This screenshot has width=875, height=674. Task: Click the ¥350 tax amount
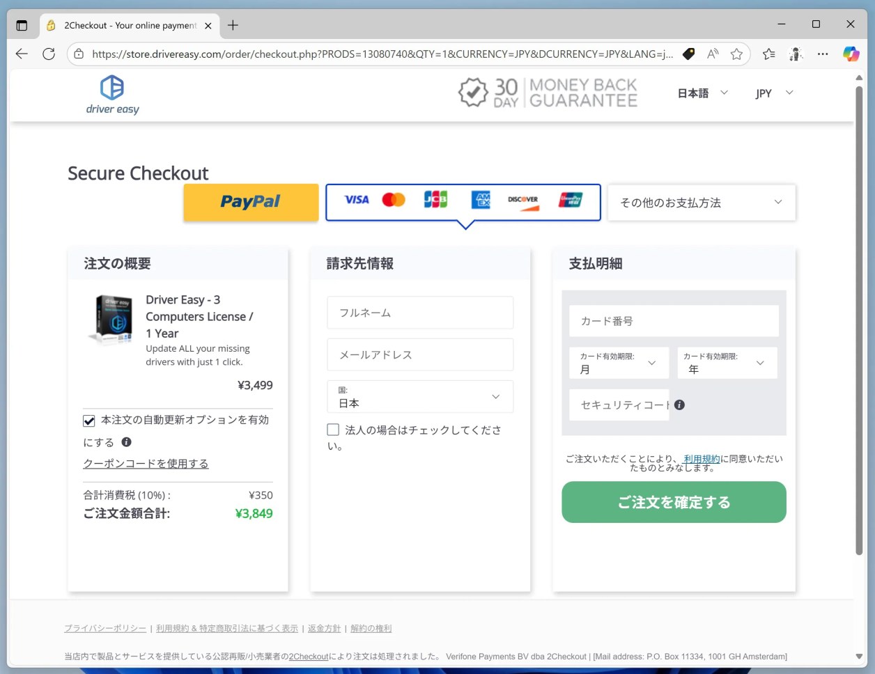click(x=261, y=495)
